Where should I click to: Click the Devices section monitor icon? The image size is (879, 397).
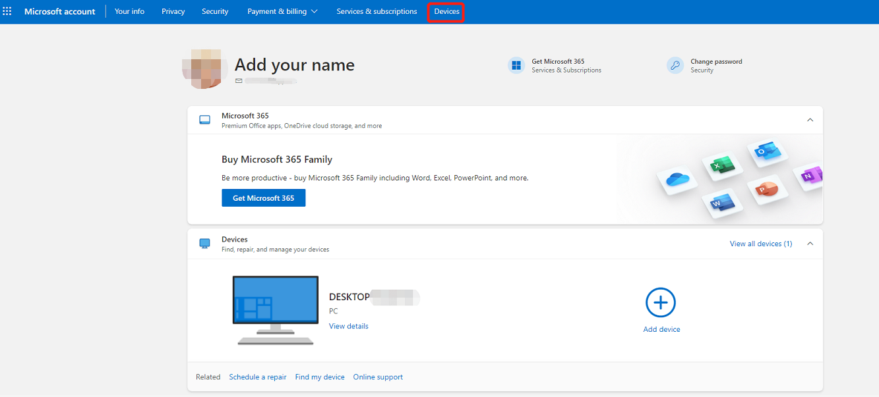pyautogui.click(x=204, y=243)
